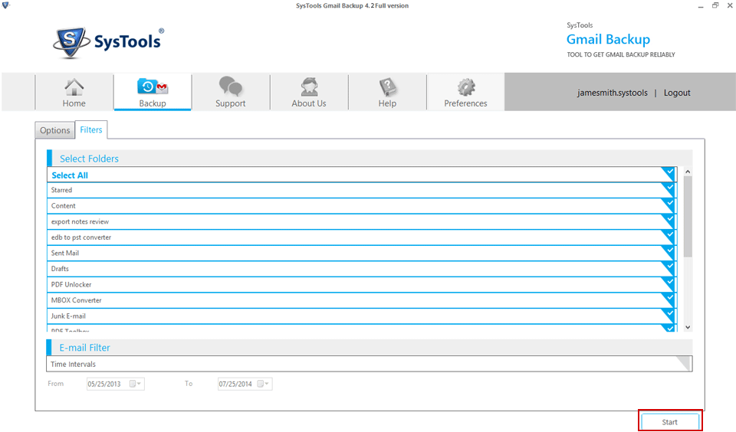Screen dimensions: 736x432
Task: Click the scroll down arrow of folder list
Action: tap(688, 327)
